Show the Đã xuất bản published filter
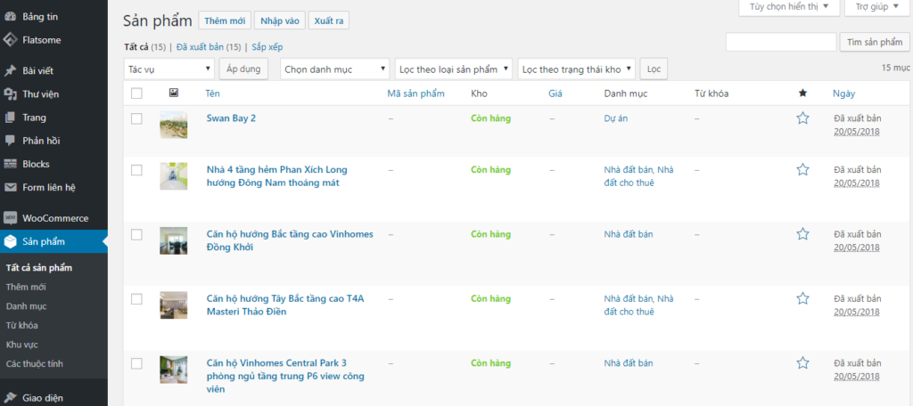 click(209, 47)
